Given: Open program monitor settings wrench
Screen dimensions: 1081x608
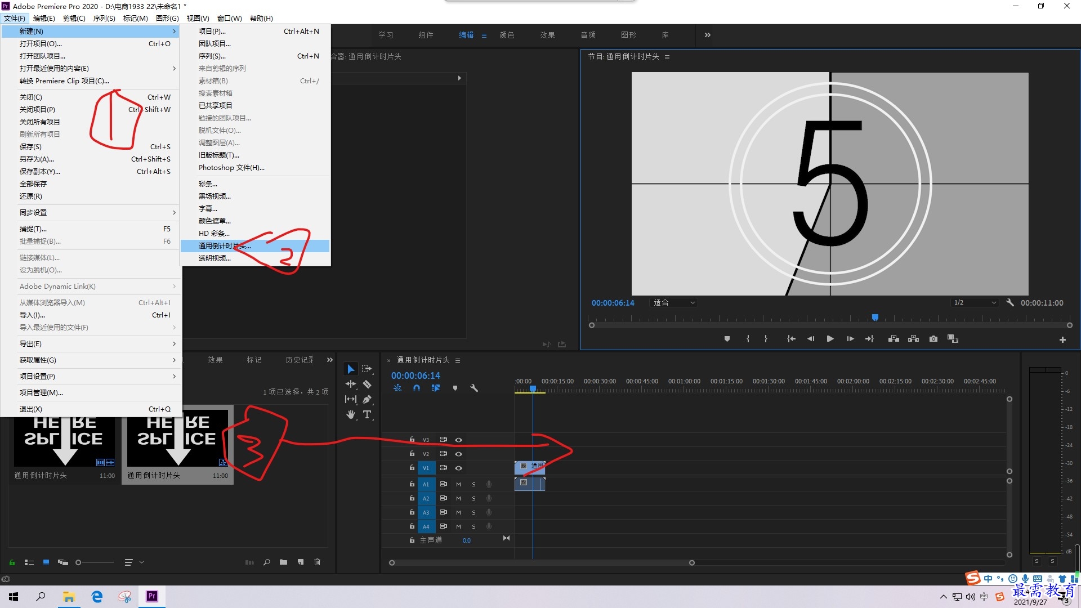Looking at the screenshot, I should pos(1010,302).
